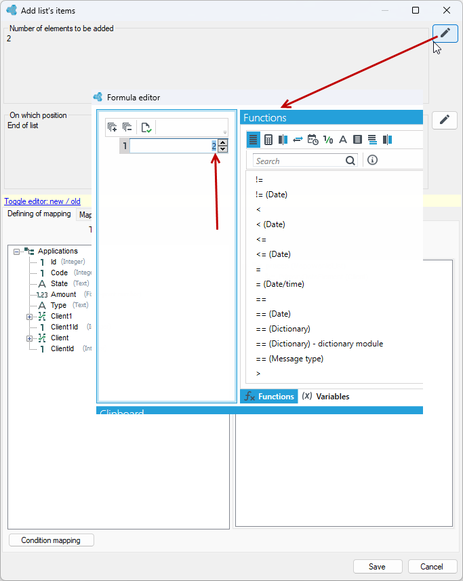Select == (Dictionary) - dictionary module function

coord(320,344)
